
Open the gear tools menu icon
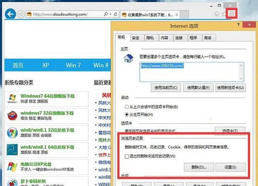[x=232, y=13]
